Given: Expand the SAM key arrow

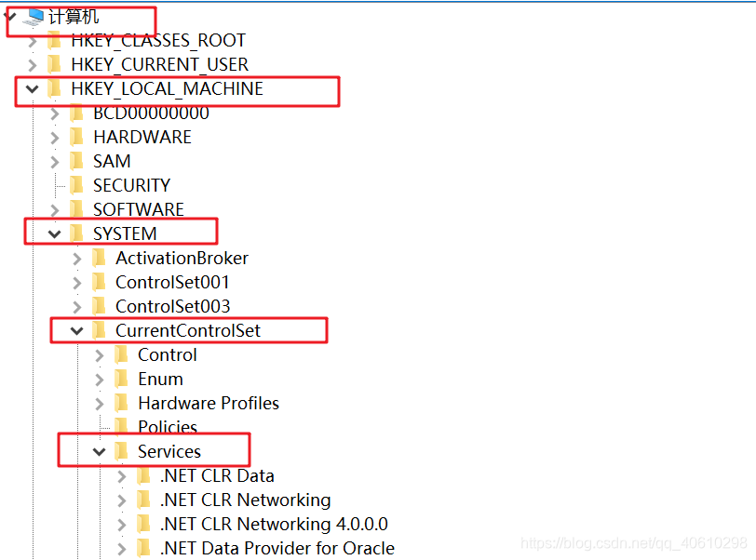Looking at the screenshot, I should click(55, 162).
